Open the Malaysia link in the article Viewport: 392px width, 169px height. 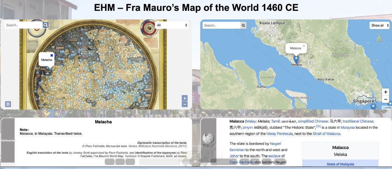pos(348,127)
